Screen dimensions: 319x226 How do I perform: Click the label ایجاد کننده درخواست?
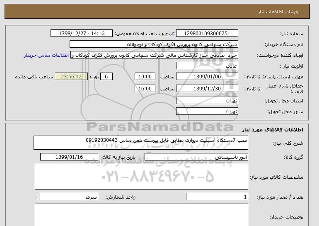pos(280,56)
